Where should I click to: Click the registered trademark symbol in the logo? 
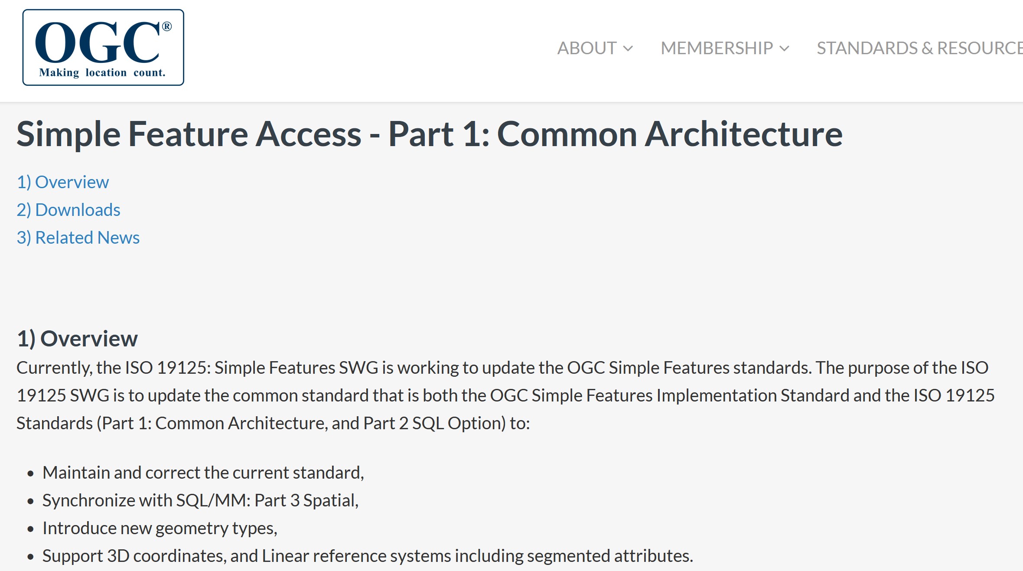click(167, 27)
